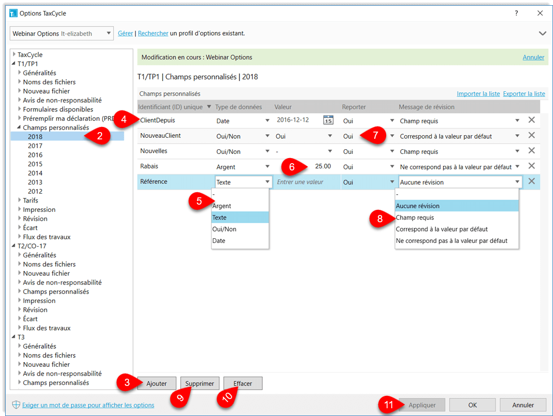Open Reporter dropdown for Référence row
This screenshot has width=553, height=416.
(392, 182)
